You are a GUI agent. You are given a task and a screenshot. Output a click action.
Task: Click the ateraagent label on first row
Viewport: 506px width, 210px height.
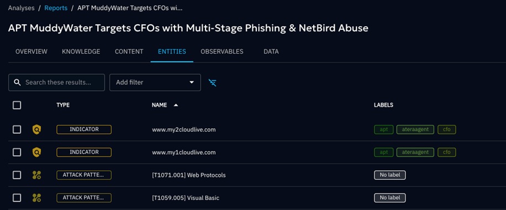[415, 129]
